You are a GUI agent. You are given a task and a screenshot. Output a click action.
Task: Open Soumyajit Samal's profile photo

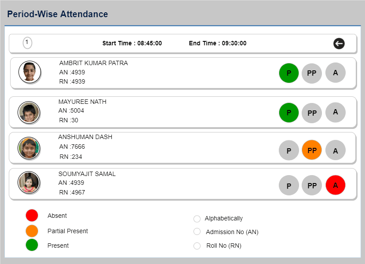29,183
